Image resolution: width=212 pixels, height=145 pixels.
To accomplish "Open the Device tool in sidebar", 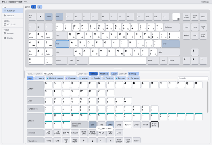I will click(x=13, y=33).
